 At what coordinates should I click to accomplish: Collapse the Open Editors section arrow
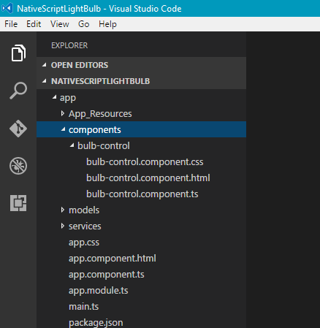click(x=45, y=65)
